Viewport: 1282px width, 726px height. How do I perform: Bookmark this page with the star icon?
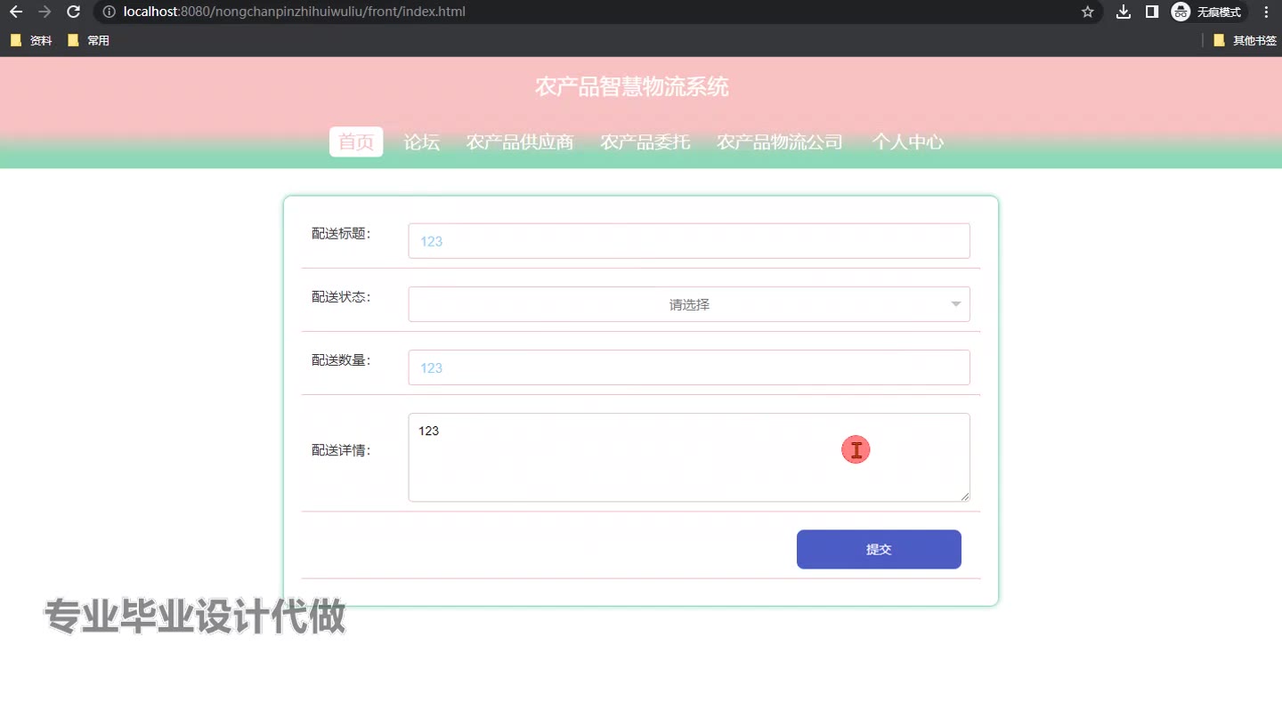click(1087, 12)
